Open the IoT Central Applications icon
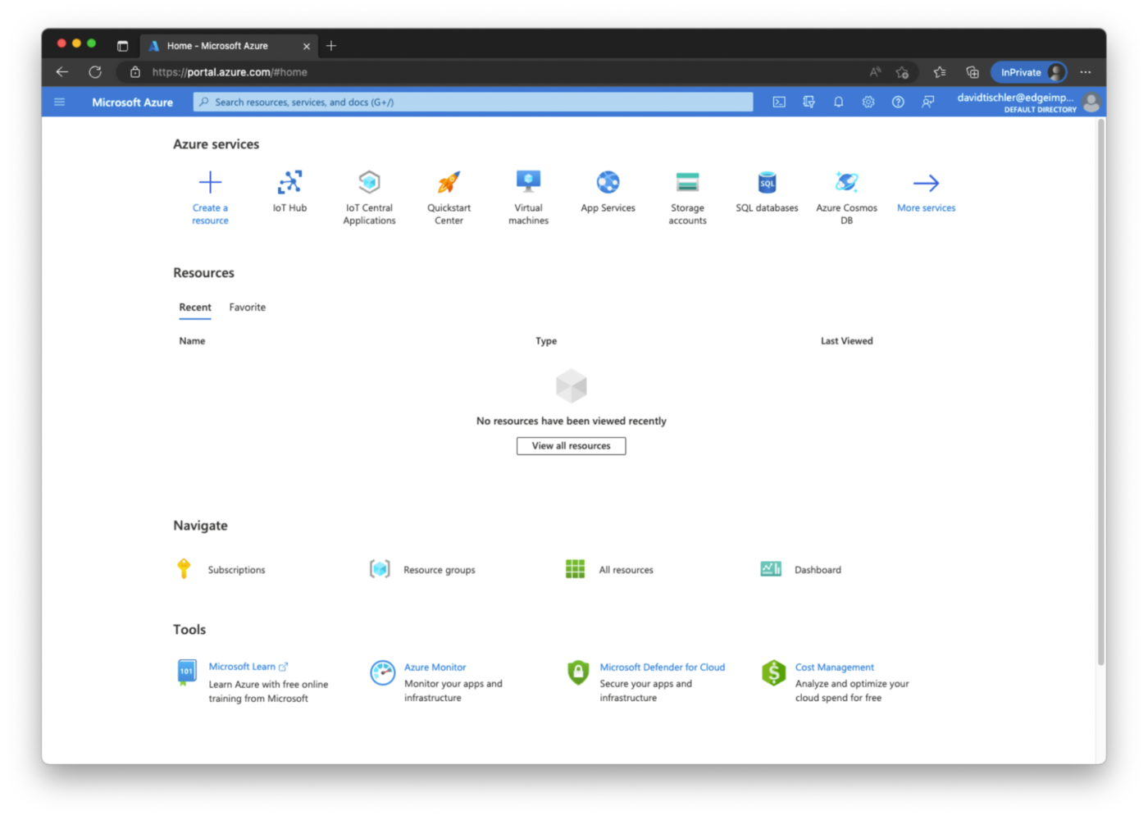The image size is (1148, 820). click(369, 182)
